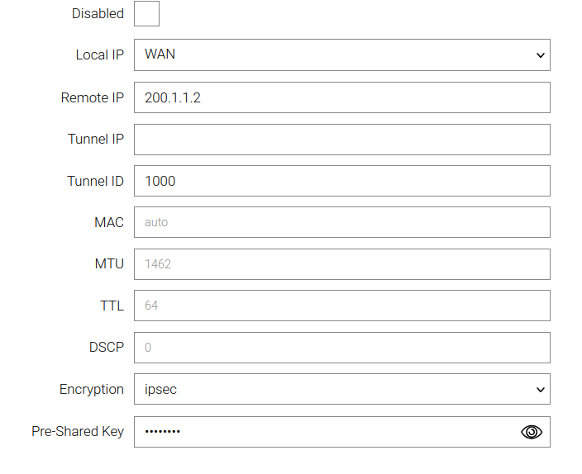Image resolution: width=582 pixels, height=474 pixels.
Task: Open the Local IP dropdown showing WAN
Action: pyautogui.click(x=341, y=55)
